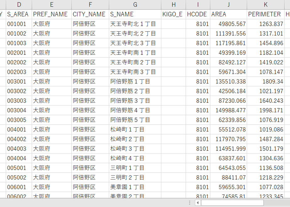
Task: Click the sheet tab splitter handle dots
Action: coord(190,203)
